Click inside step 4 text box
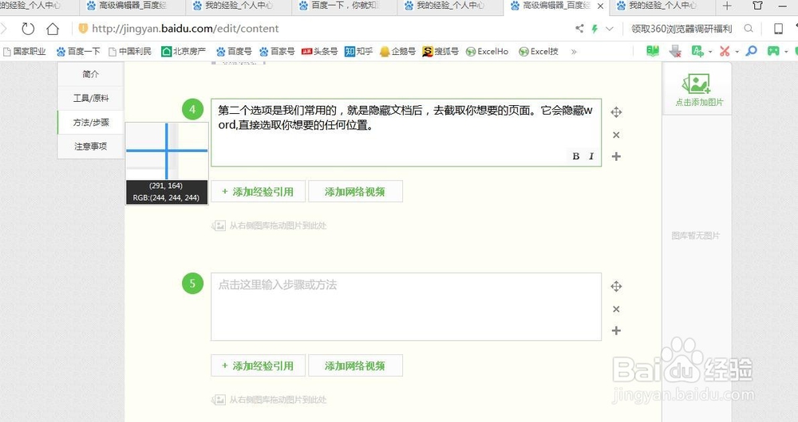Image resolution: width=798 pixels, height=422 pixels. pyautogui.click(x=406, y=132)
